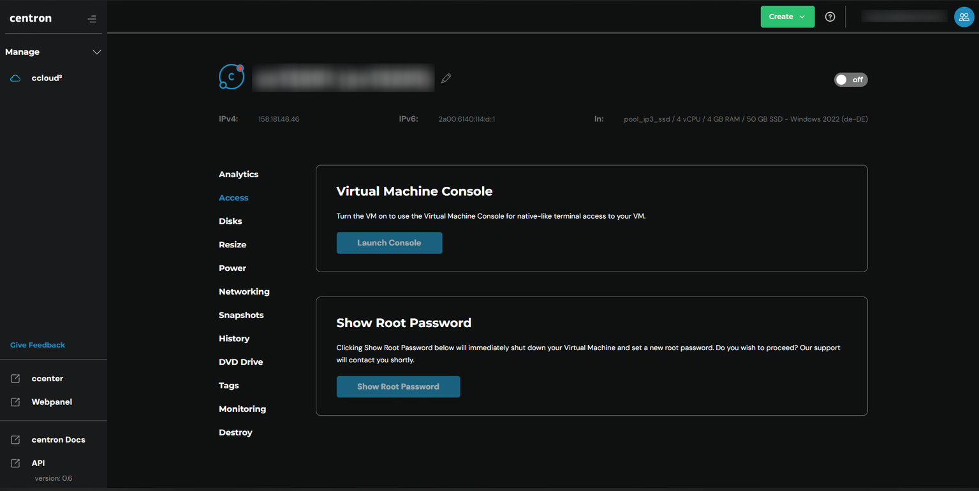Click the ccloud³ cloud icon

[15, 78]
